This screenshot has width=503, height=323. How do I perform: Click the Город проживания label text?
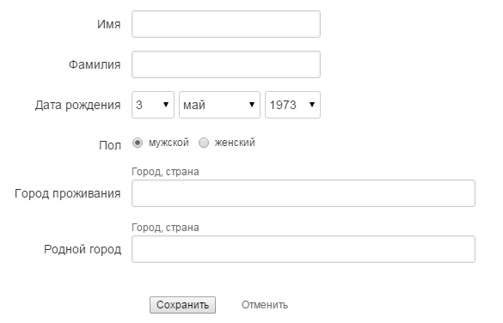[68, 193]
